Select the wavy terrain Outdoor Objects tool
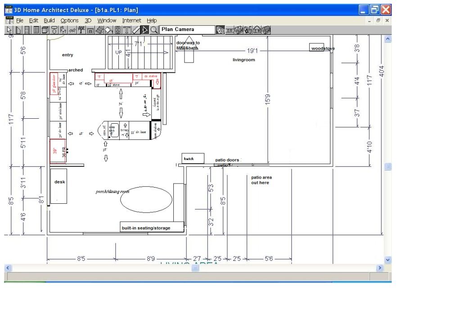The height and width of the screenshot is (327, 461). tap(72, 30)
